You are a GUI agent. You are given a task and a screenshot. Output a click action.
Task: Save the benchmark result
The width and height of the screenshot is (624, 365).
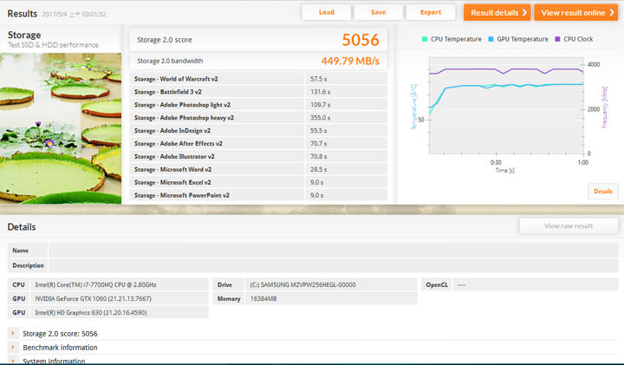tap(378, 12)
